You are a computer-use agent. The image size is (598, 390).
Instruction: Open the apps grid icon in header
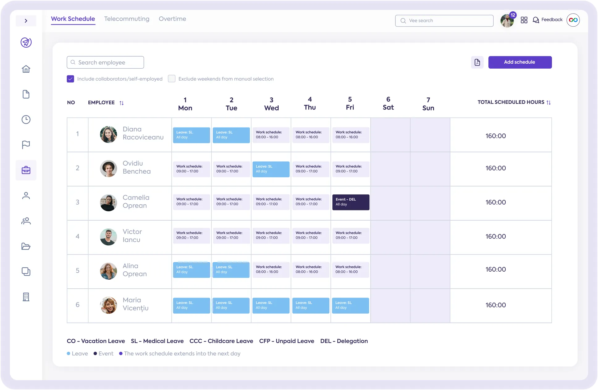point(524,20)
